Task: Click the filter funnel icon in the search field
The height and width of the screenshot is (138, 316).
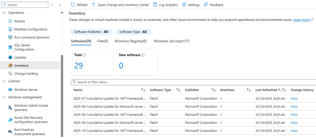Action: [x=74, y=82]
